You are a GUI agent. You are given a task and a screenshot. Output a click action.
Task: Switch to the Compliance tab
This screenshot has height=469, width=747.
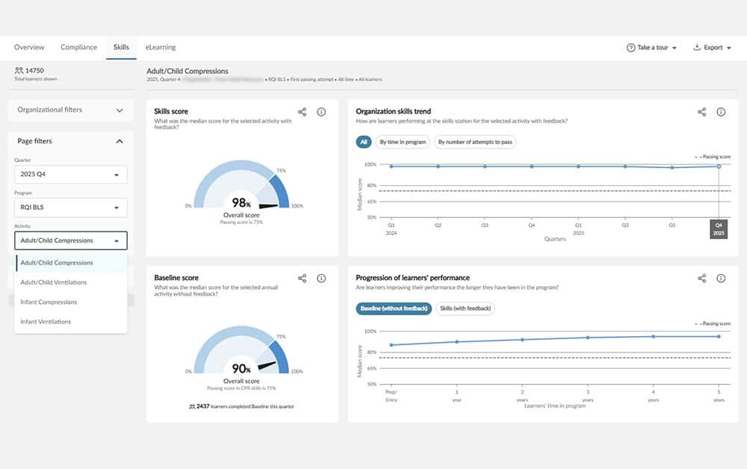(78, 47)
